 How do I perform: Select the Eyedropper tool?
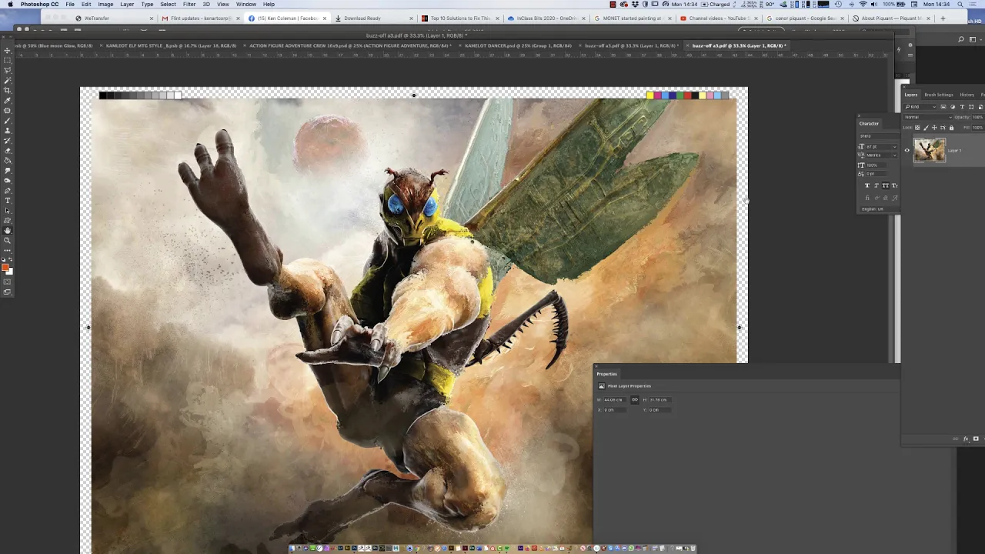pyautogui.click(x=8, y=101)
